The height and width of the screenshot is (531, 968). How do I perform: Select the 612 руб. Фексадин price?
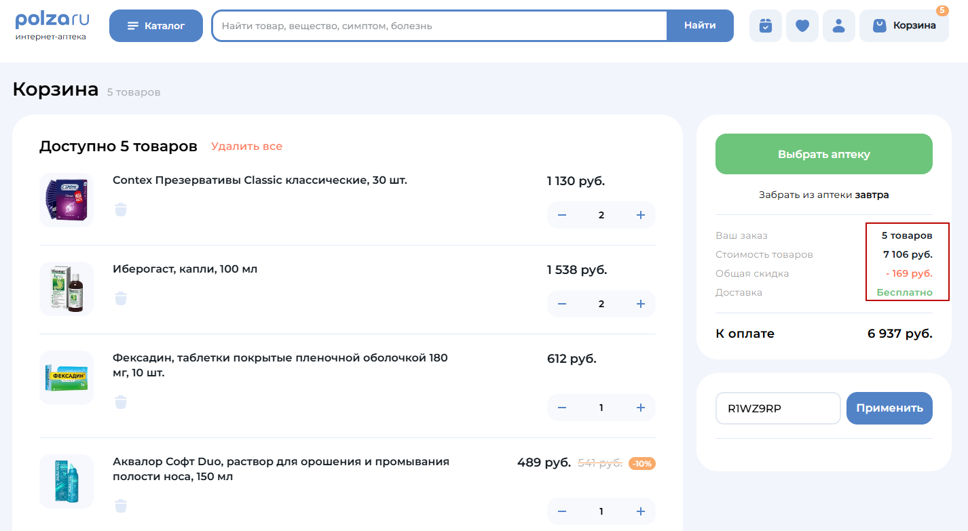[572, 359]
